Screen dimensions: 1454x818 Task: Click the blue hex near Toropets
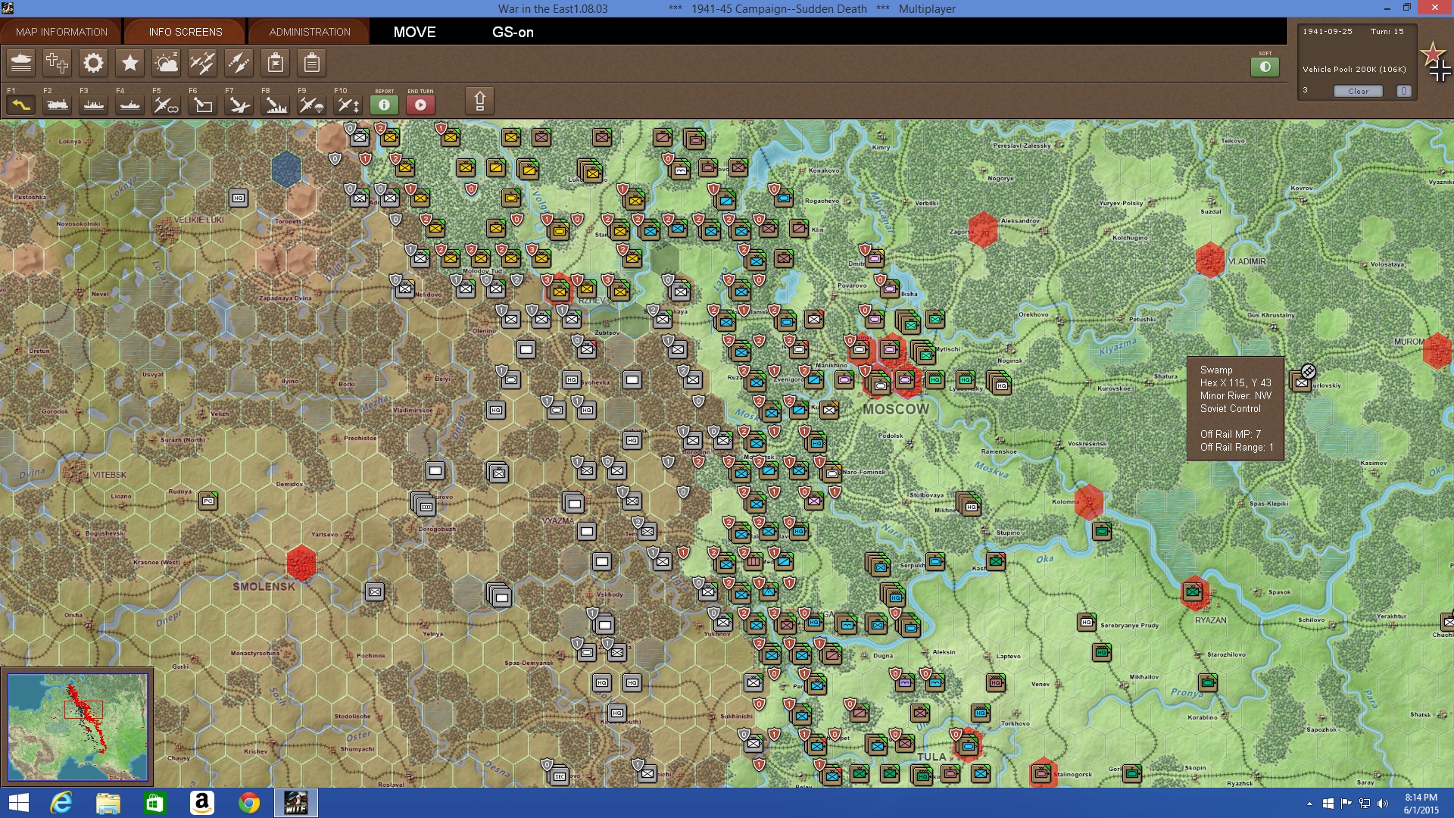286,169
